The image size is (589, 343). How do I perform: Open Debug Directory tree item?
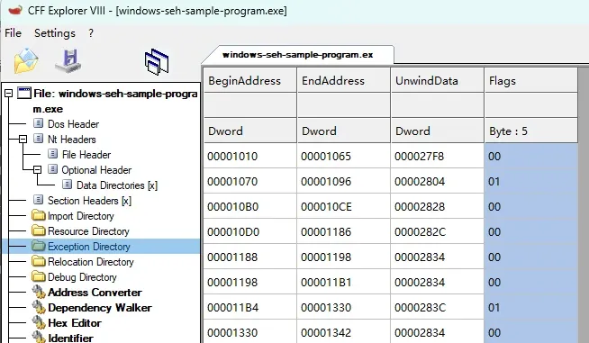coord(82,277)
